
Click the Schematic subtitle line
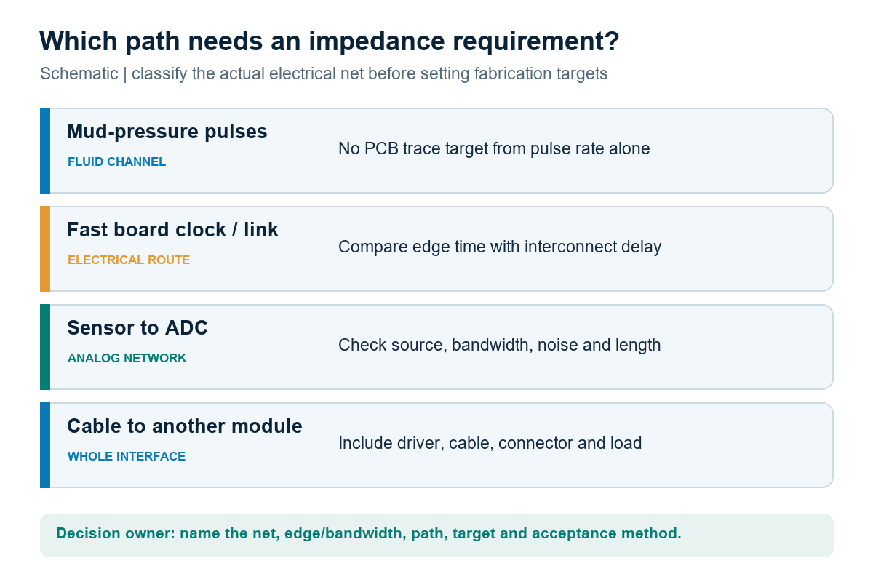pos(324,74)
